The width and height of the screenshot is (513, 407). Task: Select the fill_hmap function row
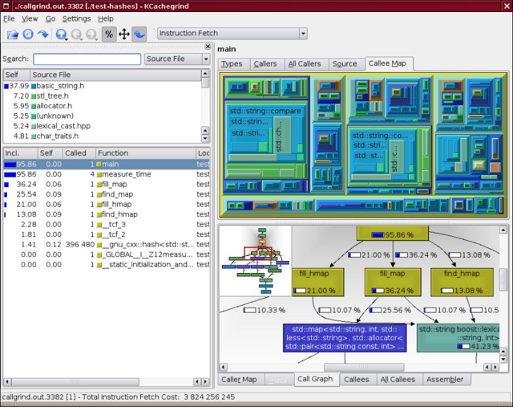tap(107, 205)
